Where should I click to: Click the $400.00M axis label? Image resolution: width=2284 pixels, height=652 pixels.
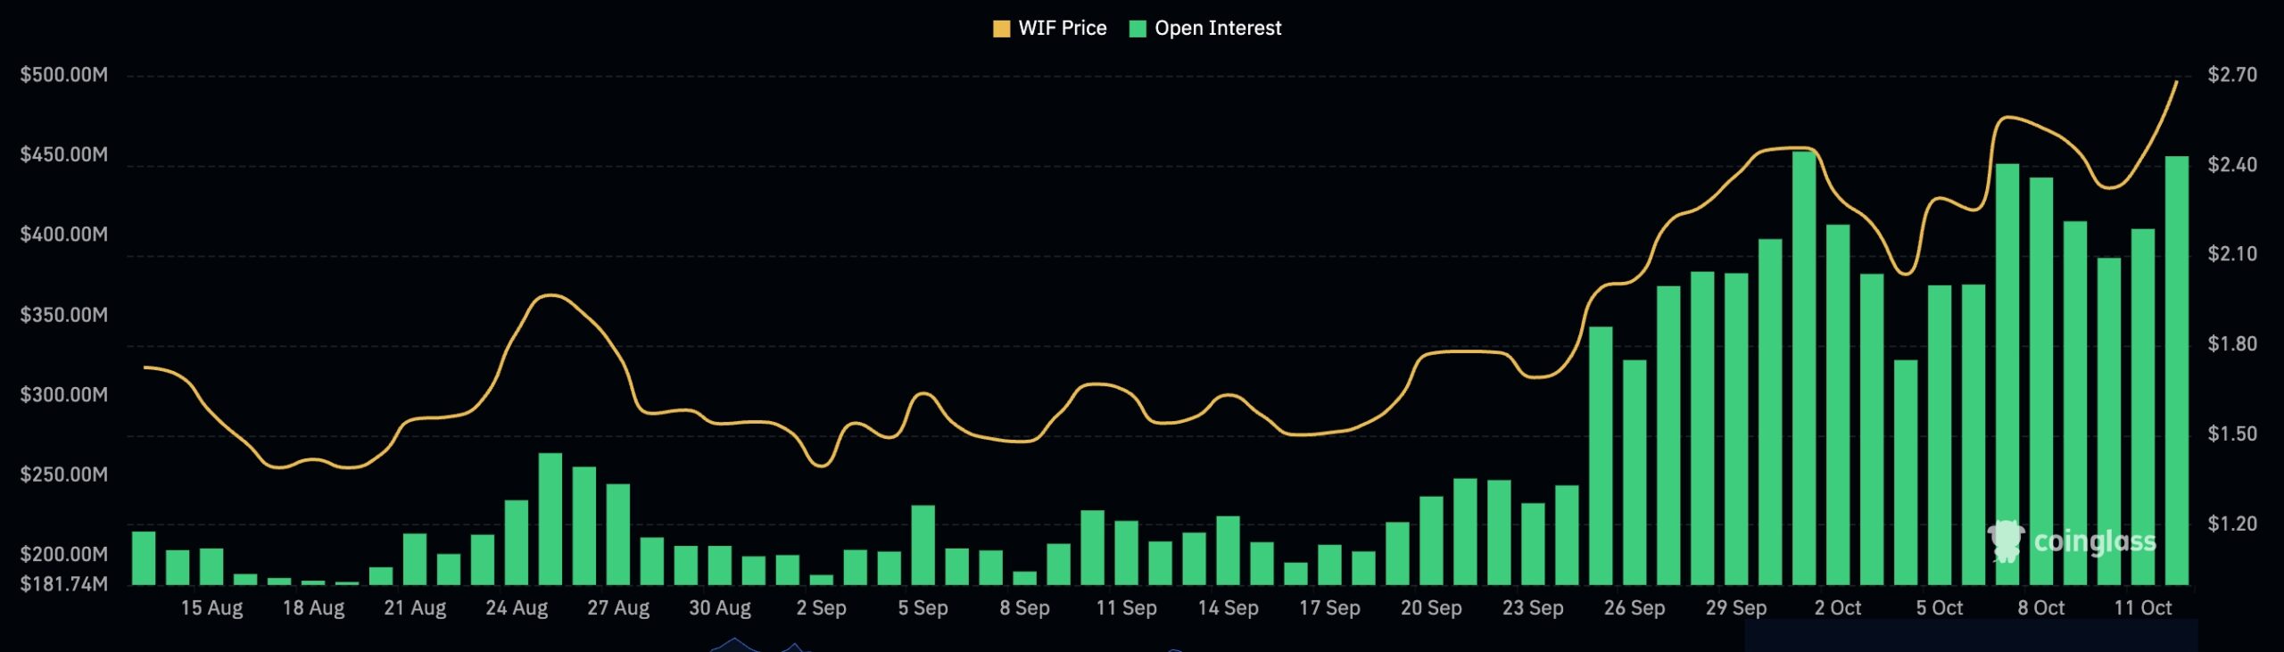click(x=64, y=235)
